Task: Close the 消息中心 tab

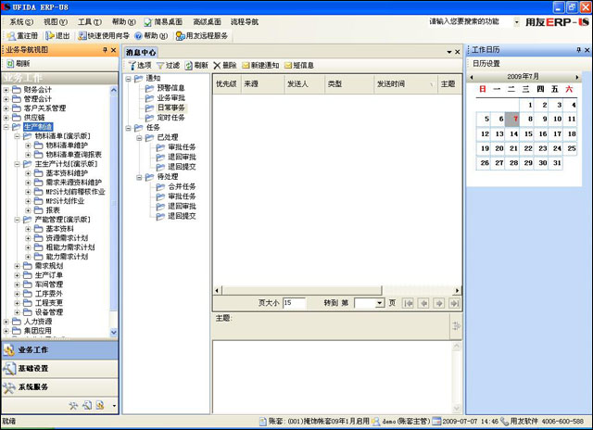Action: (457, 52)
